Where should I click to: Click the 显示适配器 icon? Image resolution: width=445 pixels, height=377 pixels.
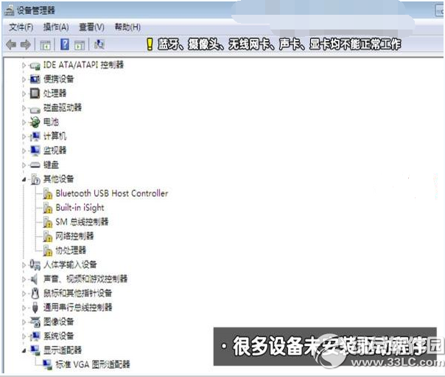(x=35, y=350)
